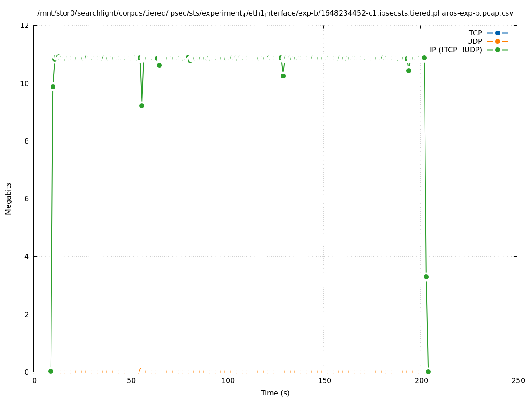Click the dip data point near 128 seconds
Screen dimensions: 531x399
pos(283,76)
